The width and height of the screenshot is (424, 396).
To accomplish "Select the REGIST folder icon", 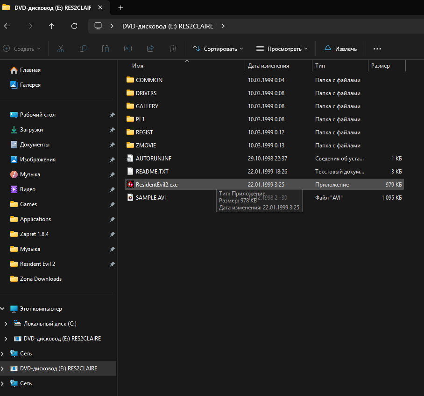I will point(130,132).
